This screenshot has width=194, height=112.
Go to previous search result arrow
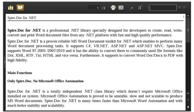(179, 8)
